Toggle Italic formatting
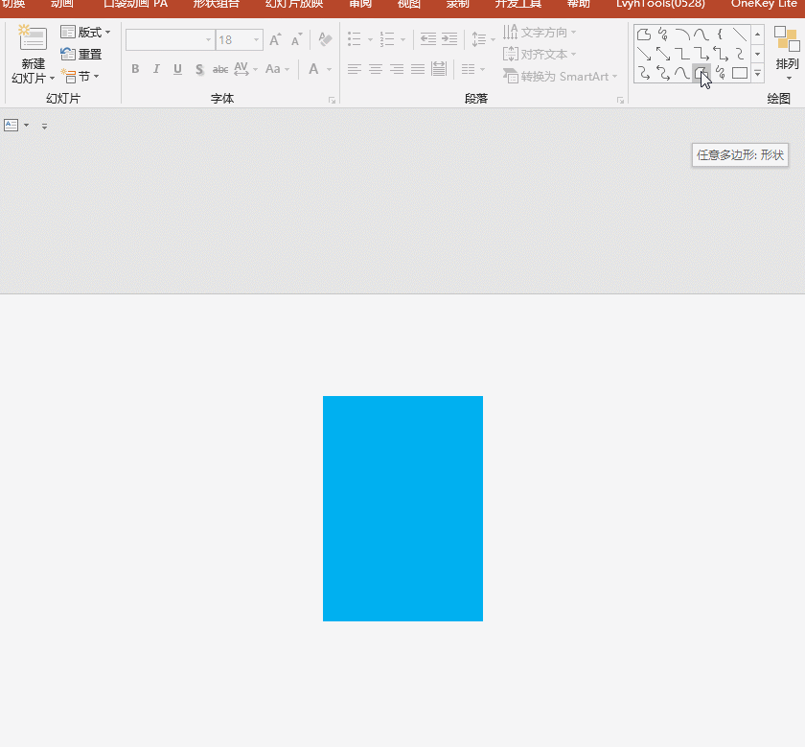This screenshot has height=747, width=805. 156,69
